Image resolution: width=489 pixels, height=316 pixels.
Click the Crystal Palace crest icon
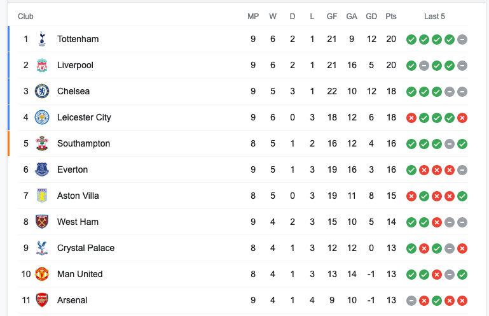[x=42, y=248]
